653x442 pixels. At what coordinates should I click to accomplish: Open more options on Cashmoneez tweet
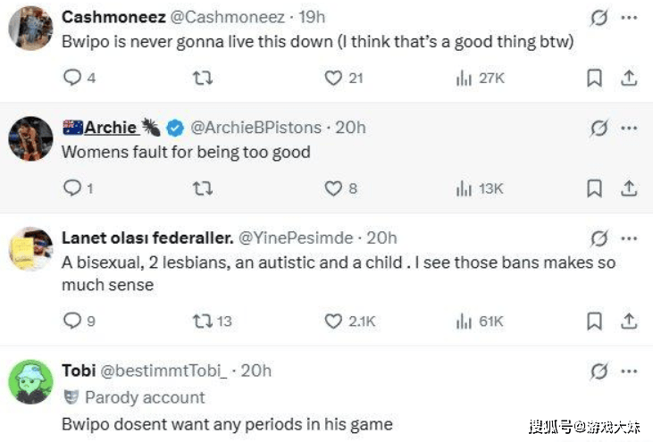629,18
